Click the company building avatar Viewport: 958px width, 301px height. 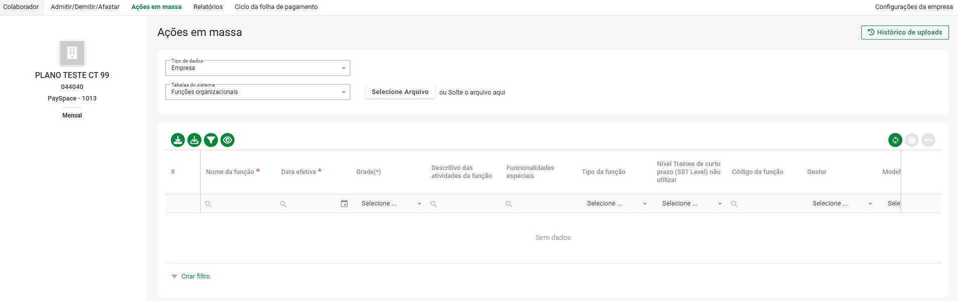(x=72, y=53)
